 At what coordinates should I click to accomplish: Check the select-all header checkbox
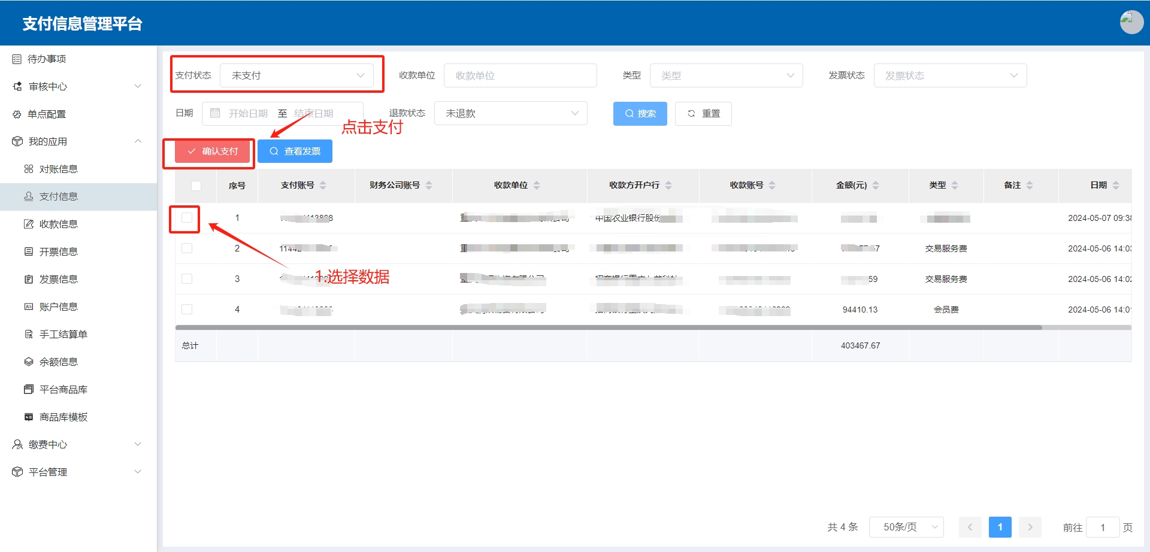click(196, 186)
